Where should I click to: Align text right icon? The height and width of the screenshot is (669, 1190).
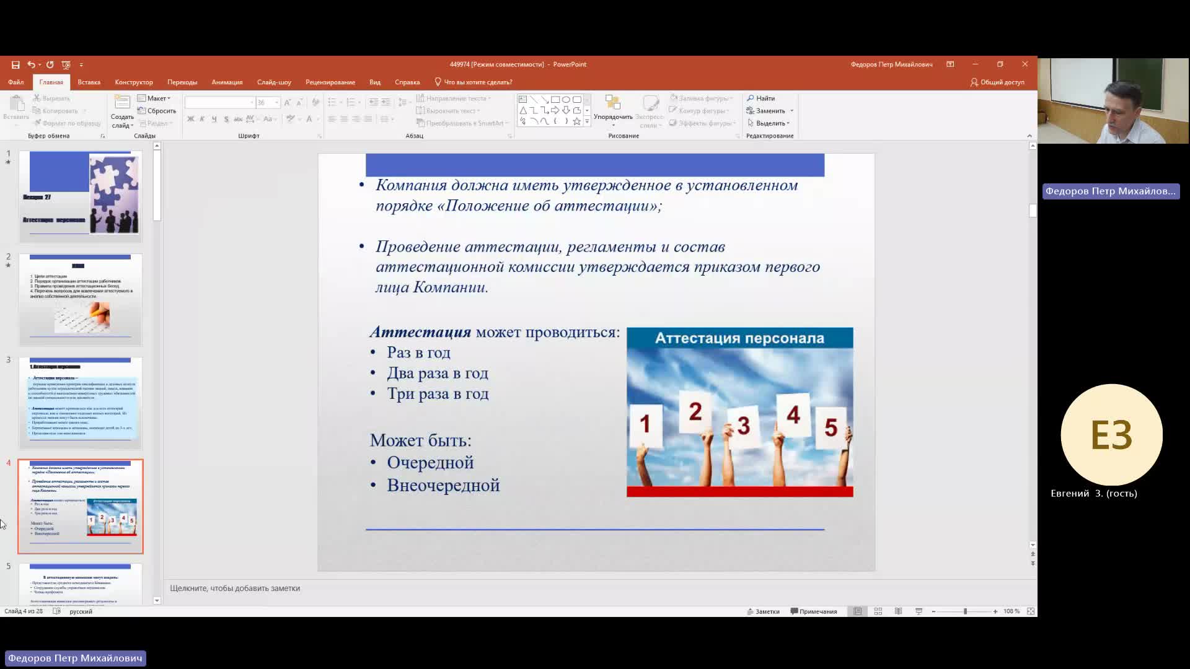pos(356,119)
